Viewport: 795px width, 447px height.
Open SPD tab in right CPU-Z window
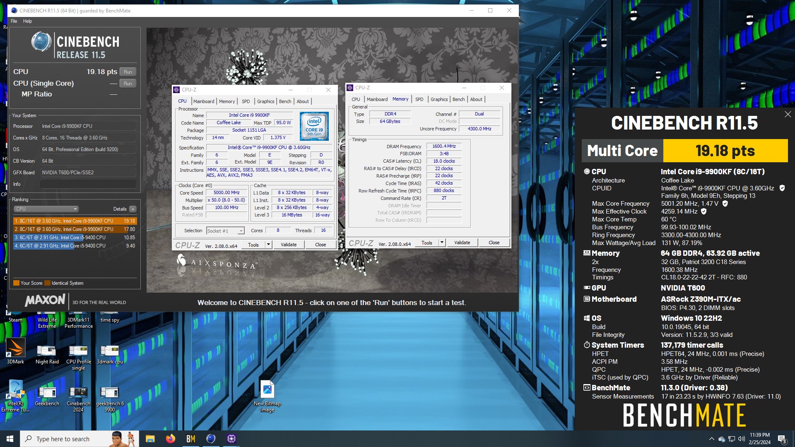coord(419,99)
